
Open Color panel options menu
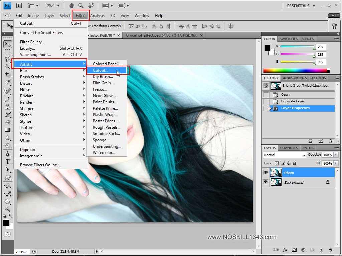(337, 39)
